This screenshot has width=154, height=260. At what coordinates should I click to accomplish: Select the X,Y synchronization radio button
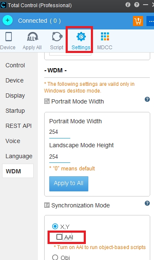point(55,226)
